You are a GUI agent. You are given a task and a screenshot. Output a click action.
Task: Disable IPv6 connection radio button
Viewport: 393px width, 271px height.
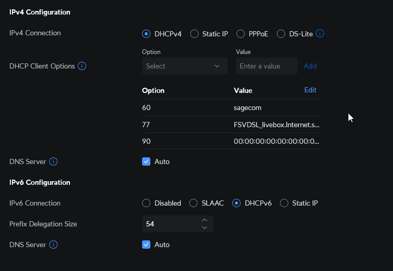146,203
